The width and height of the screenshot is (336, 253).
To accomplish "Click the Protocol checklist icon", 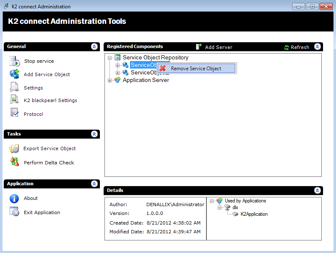I will tap(15, 114).
